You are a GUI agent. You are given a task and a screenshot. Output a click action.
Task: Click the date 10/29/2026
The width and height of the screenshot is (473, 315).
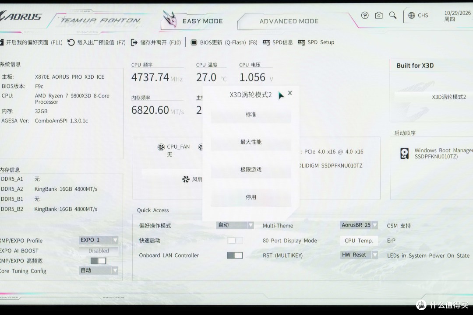(x=457, y=13)
